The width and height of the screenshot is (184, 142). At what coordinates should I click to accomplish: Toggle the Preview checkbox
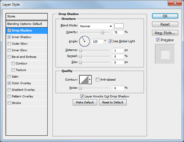158,40
